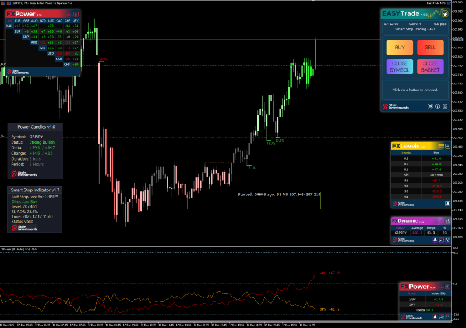Select the EUR column header in FX Power
The height and width of the screenshot is (328, 466).
18,21
